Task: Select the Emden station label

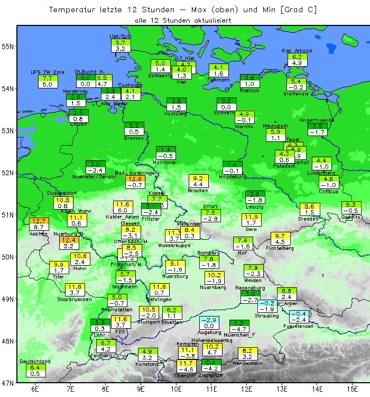Action: click(78, 124)
